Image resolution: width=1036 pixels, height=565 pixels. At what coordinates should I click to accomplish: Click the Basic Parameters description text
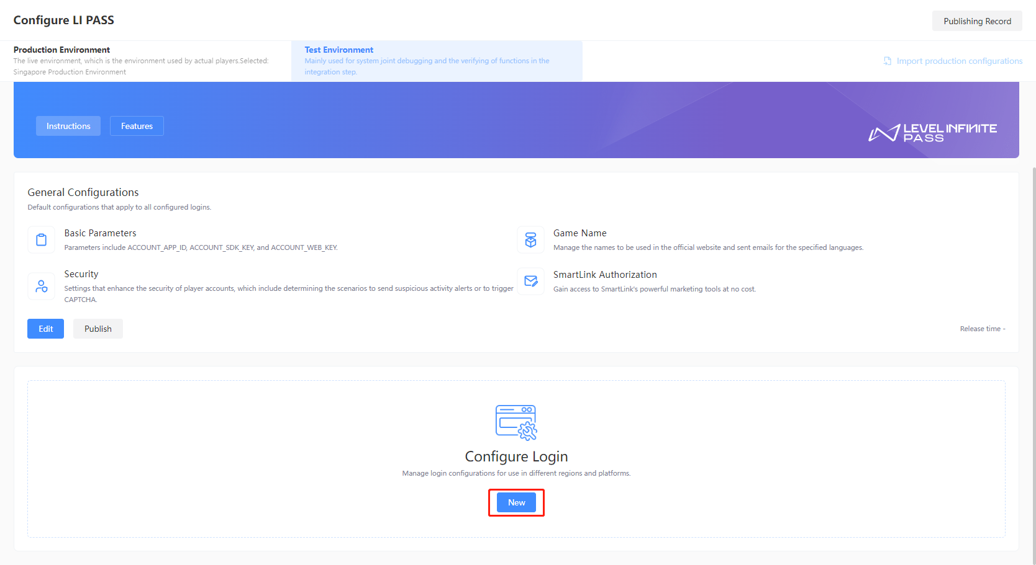point(201,247)
